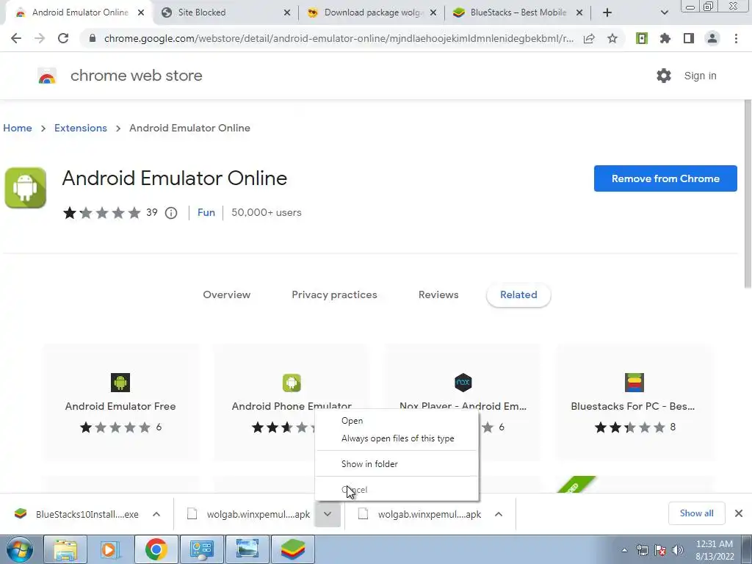Reload the current page
Viewport: 752px width, 564px height.
(x=63, y=38)
